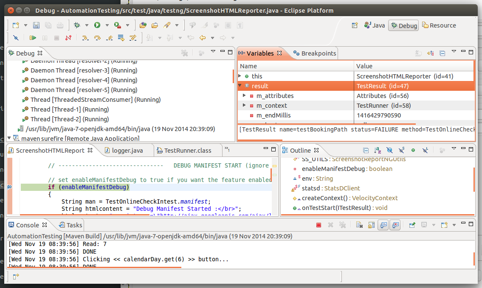482x288 pixels.
Task: Open the Debug view menu dropdown
Action: [x=213, y=52]
